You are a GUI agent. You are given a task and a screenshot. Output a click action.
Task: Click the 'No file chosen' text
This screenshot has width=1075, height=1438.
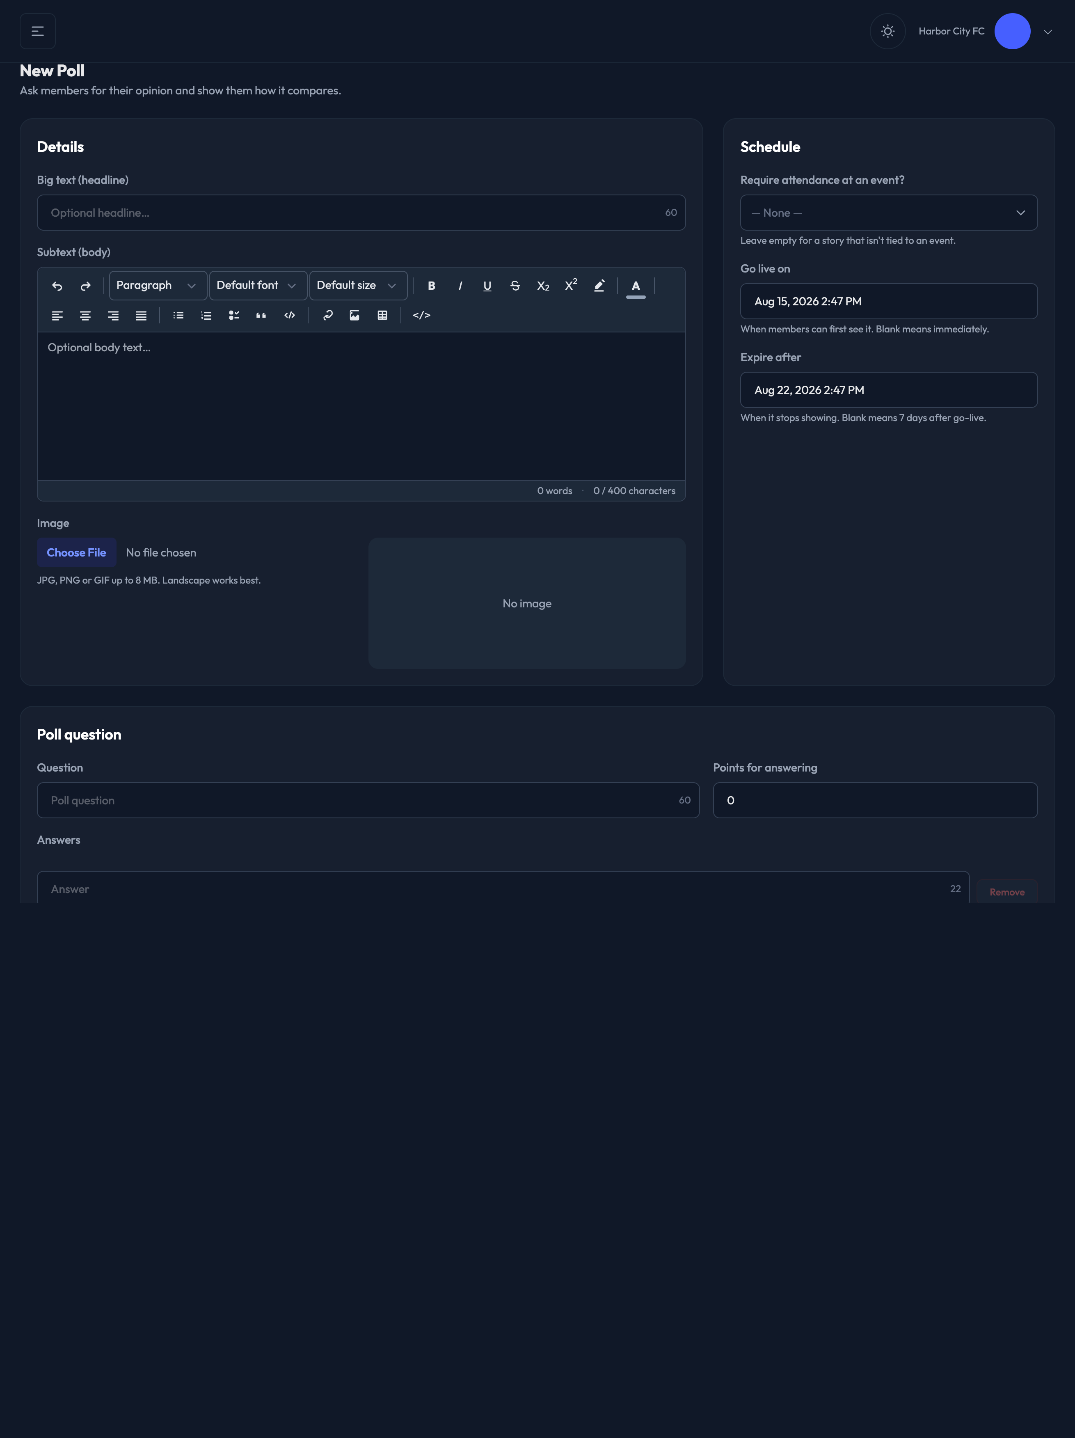click(x=161, y=552)
